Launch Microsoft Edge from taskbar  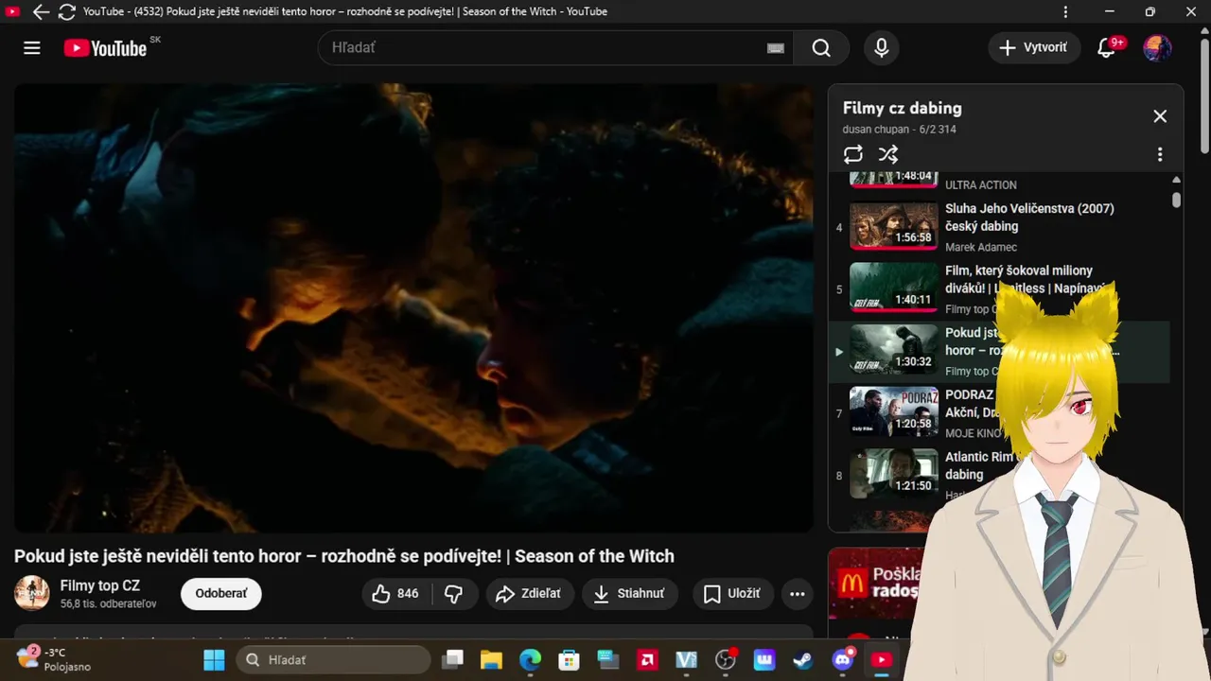530,659
